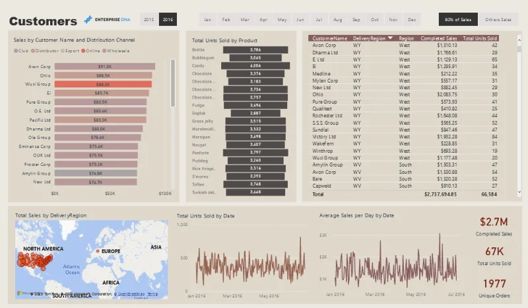Click total sales $2,737,694.85 cell
This screenshot has width=528, height=308.
[x=440, y=194]
